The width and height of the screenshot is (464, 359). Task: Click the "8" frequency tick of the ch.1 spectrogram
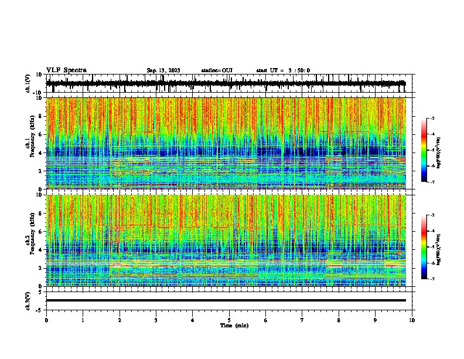pos(40,116)
